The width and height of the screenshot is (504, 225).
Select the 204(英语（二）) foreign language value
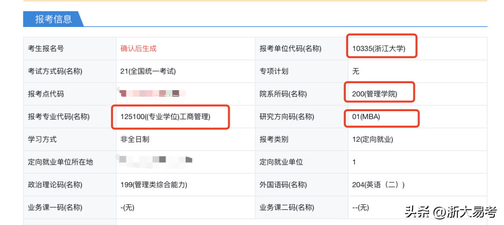[378, 185]
